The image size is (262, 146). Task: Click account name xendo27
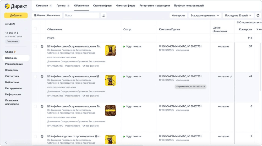pos(10,24)
